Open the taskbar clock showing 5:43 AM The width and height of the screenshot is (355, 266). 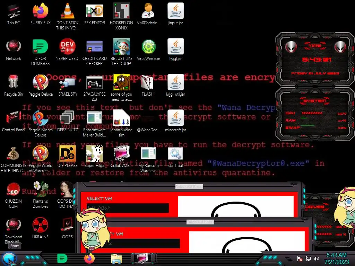(x=336, y=258)
